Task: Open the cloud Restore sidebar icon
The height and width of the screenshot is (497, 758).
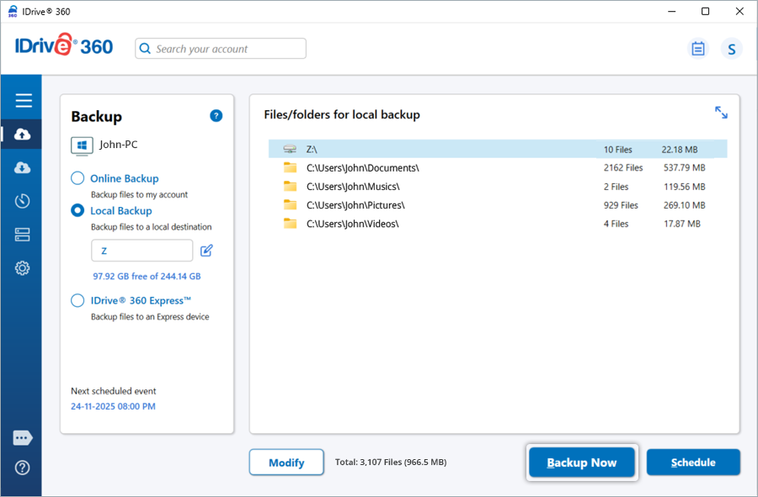Action: [23, 168]
